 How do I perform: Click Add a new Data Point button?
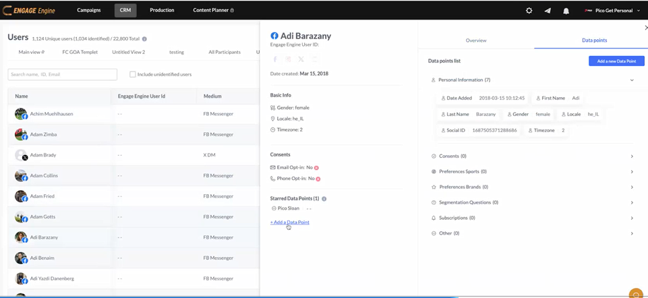616,61
